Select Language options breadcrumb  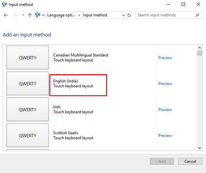pos(61,15)
